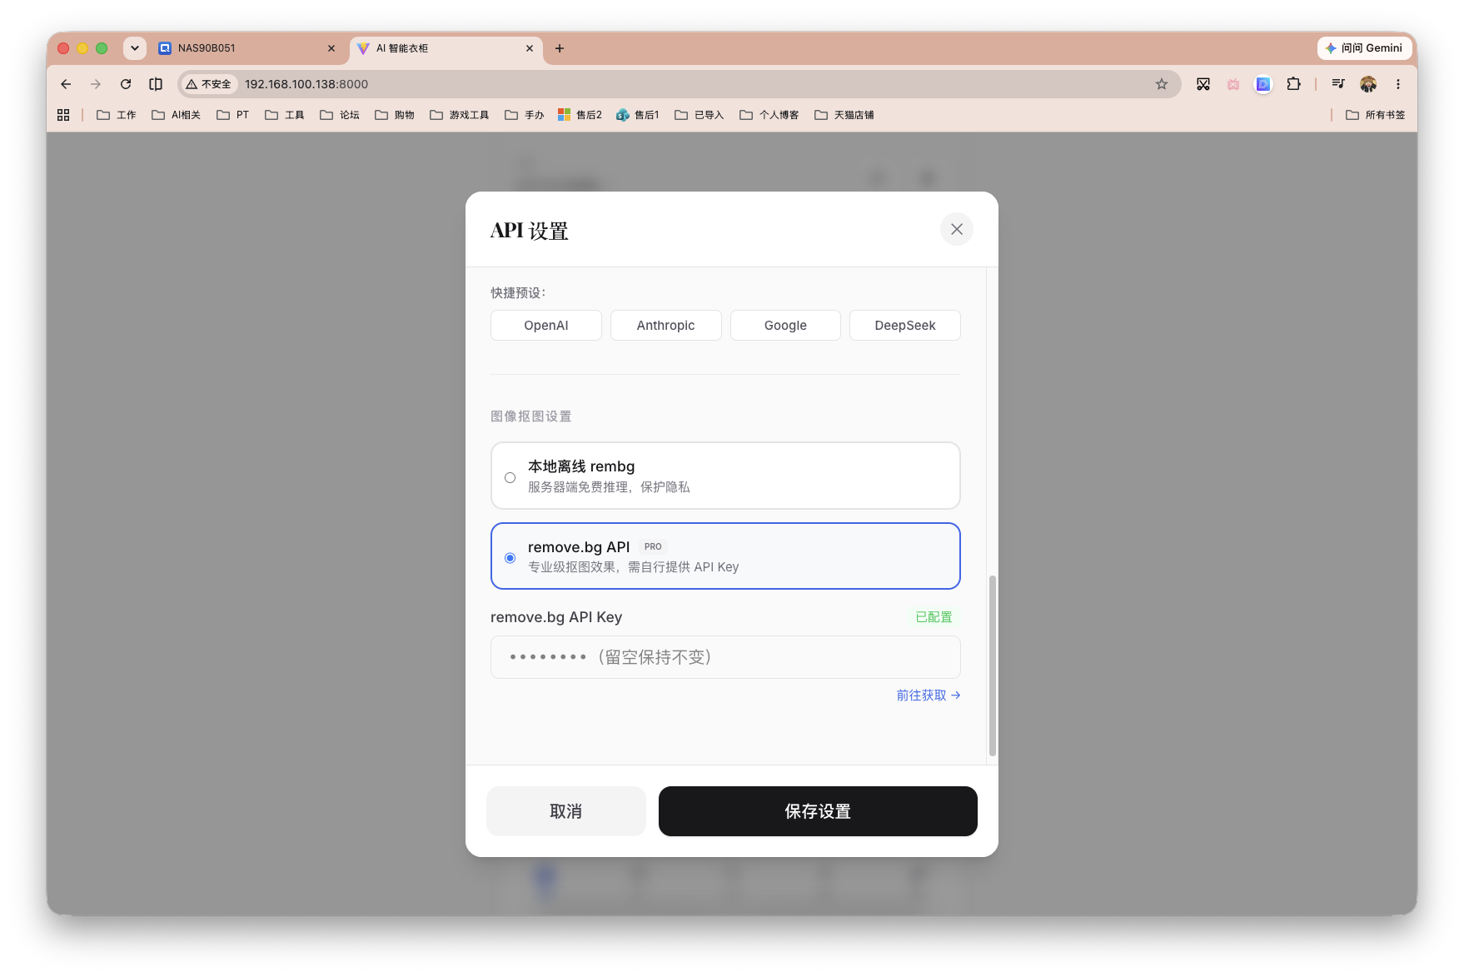Open the 所有书签 folder

tap(1376, 115)
